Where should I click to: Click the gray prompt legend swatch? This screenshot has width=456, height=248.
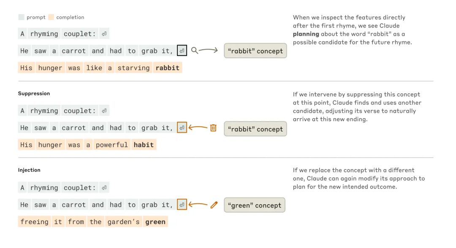pos(21,17)
